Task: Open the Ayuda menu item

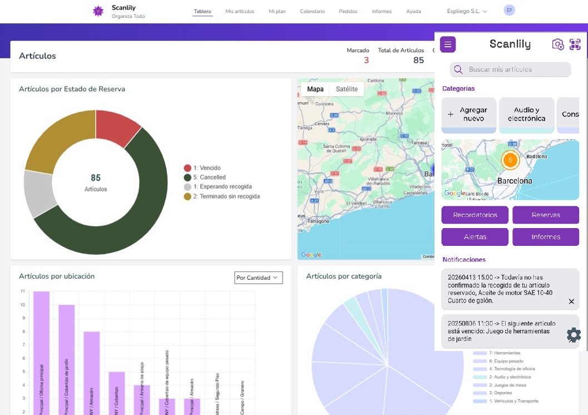Action: point(414,11)
